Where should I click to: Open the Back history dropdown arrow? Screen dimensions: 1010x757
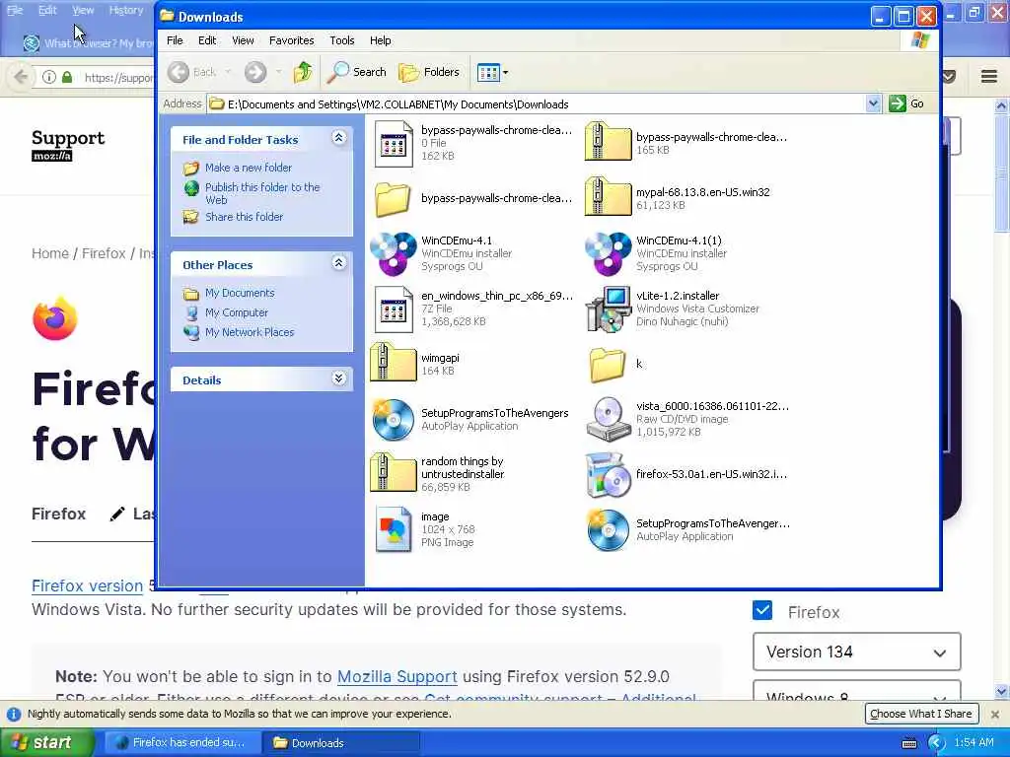click(228, 72)
